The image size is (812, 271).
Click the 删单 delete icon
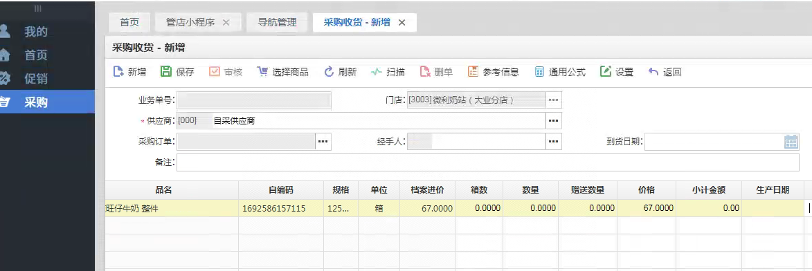pyautogui.click(x=425, y=72)
